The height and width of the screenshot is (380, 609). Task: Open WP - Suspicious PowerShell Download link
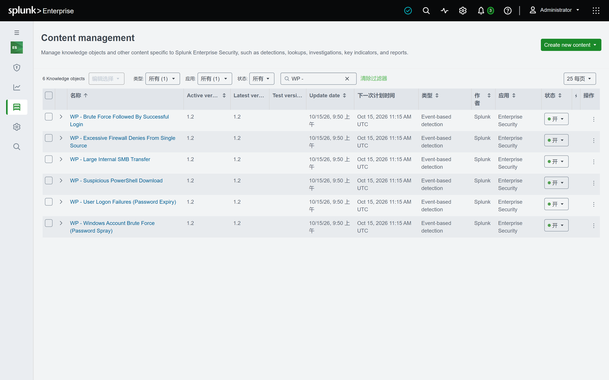click(116, 180)
